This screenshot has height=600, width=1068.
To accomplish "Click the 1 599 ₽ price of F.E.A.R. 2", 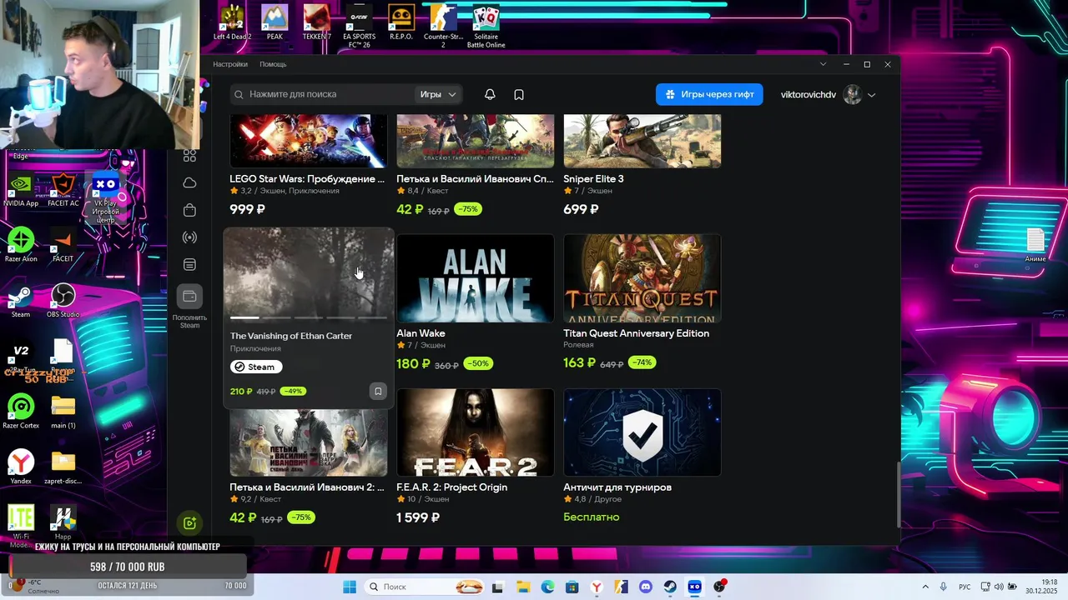I will [x=418, y=517].
